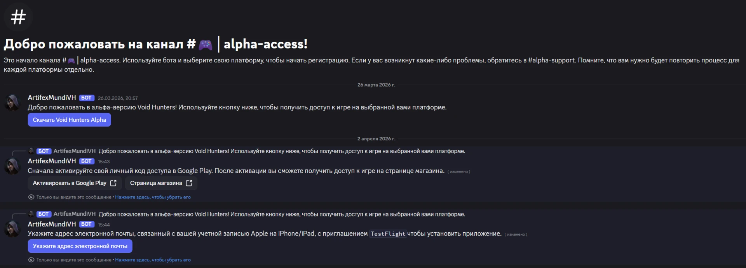Click the game controller emoji in channel title
The image size is (746, 268).
[206, 45]
